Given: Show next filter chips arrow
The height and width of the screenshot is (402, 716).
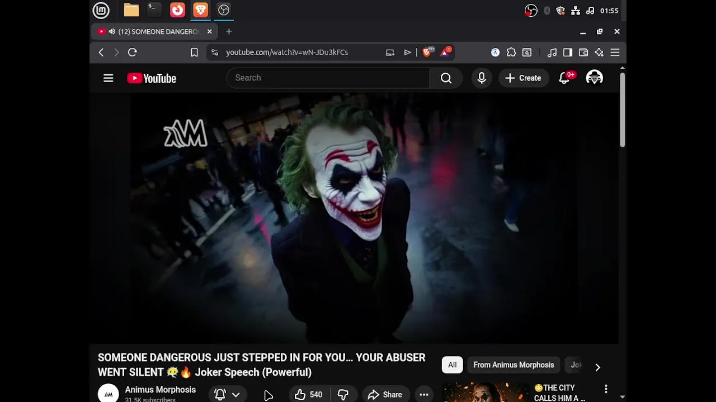Looking at the screenshot, I should click(x=597, y=367).
